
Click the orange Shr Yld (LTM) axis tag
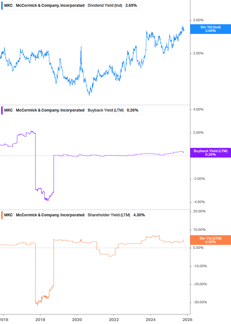[x=210, y=240]
